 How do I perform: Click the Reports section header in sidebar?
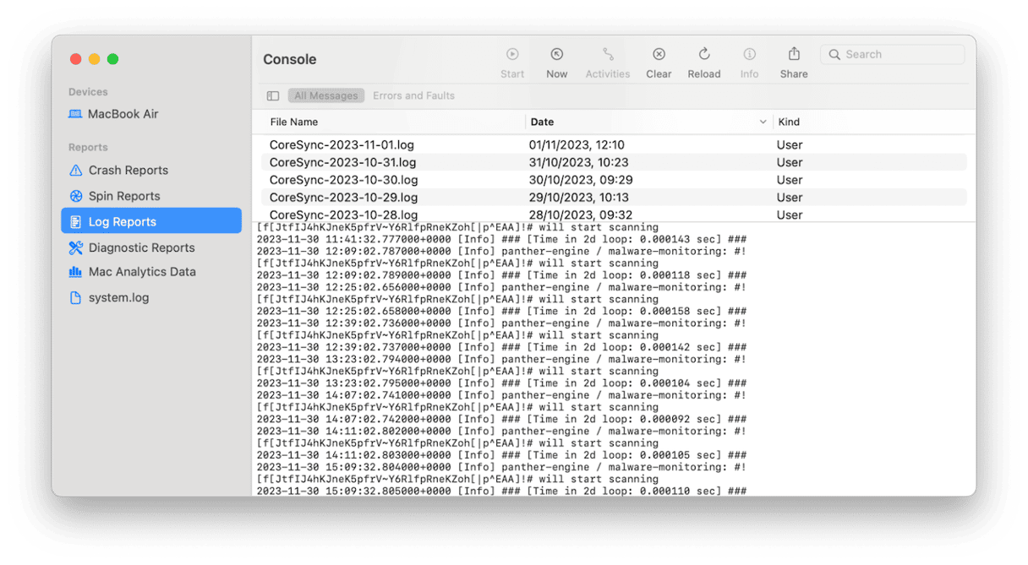(88, 147)
